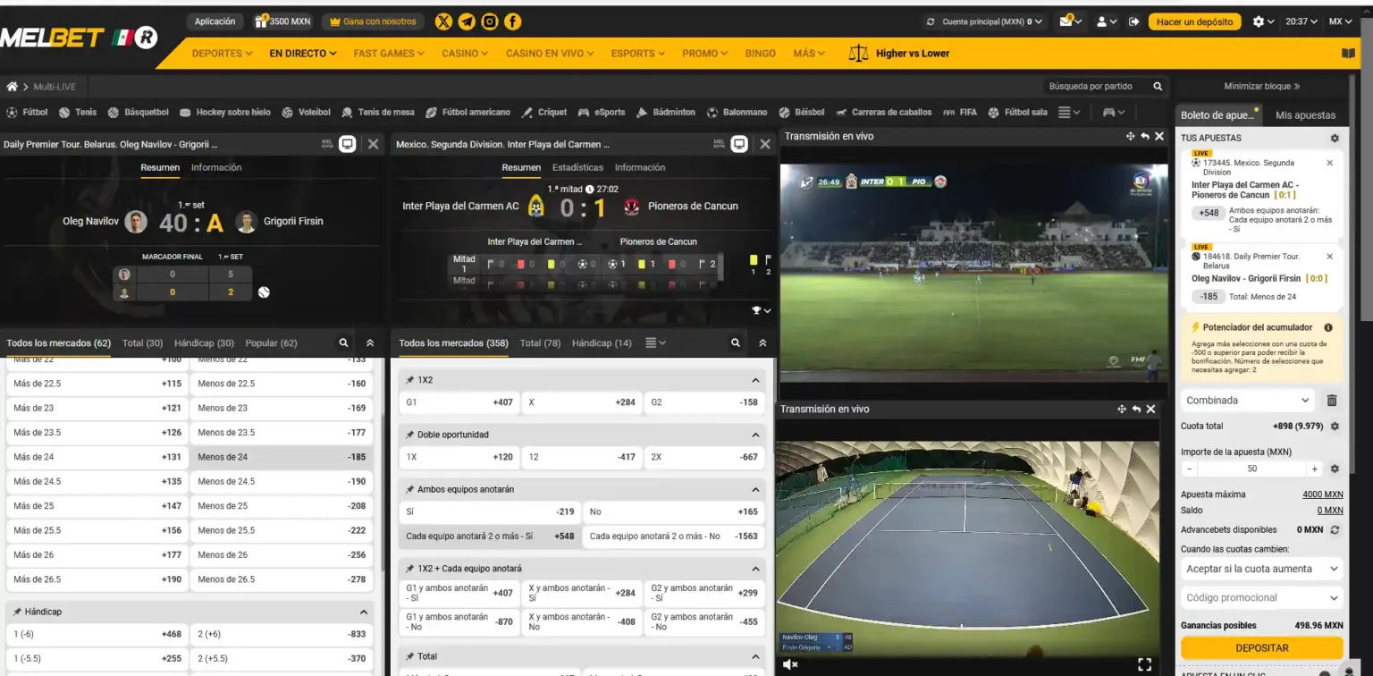This screenshot has height=676, width=1373.
Task: Open the EN DIRECTO dropdown menu
Action: [x=303, y=53]
